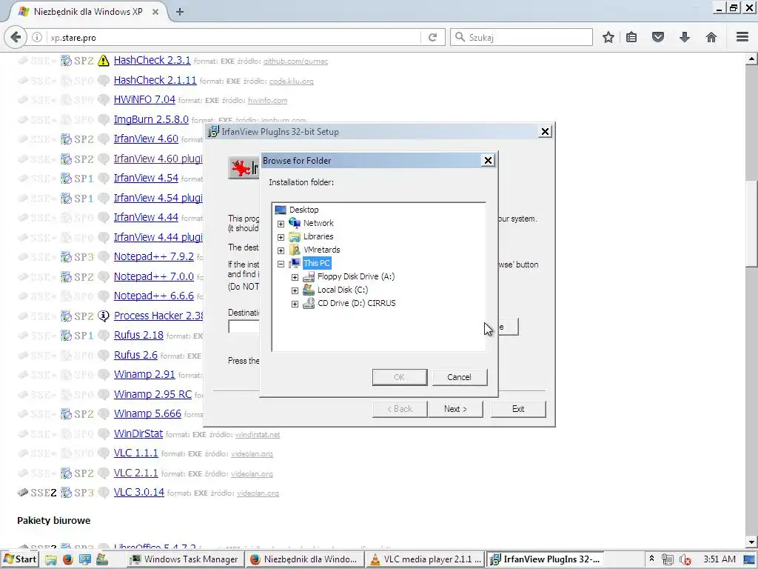Close the IrfanView PlugIns Setup window
The height and width of the screenshot is (569, 758).
tap(545, 132)
